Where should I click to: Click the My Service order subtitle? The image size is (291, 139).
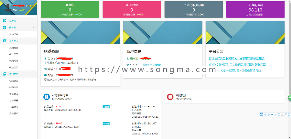click(x=62, y=99)
